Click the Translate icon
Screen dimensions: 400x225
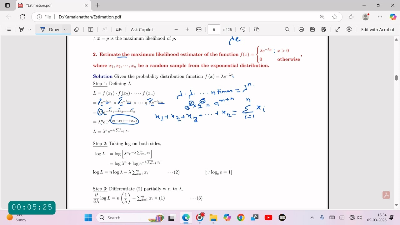tap(119, 29)
